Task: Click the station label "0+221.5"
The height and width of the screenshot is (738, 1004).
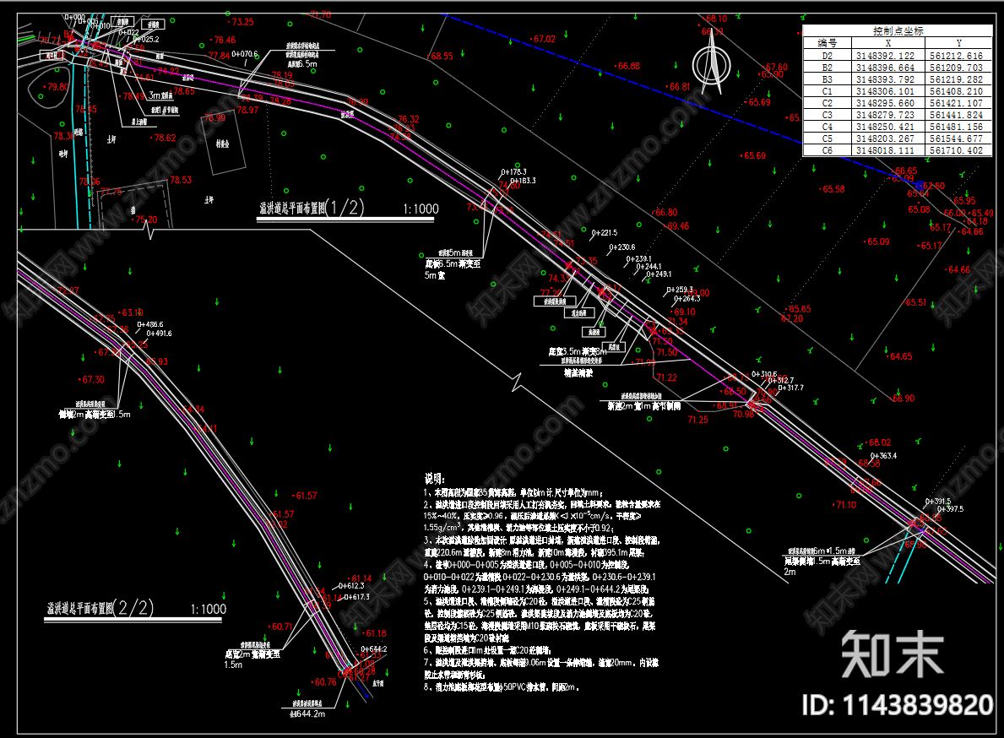Action: point(605,233)
